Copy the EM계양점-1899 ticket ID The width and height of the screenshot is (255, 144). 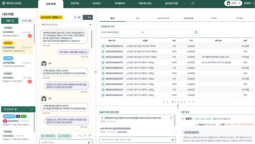click(61, 17)
